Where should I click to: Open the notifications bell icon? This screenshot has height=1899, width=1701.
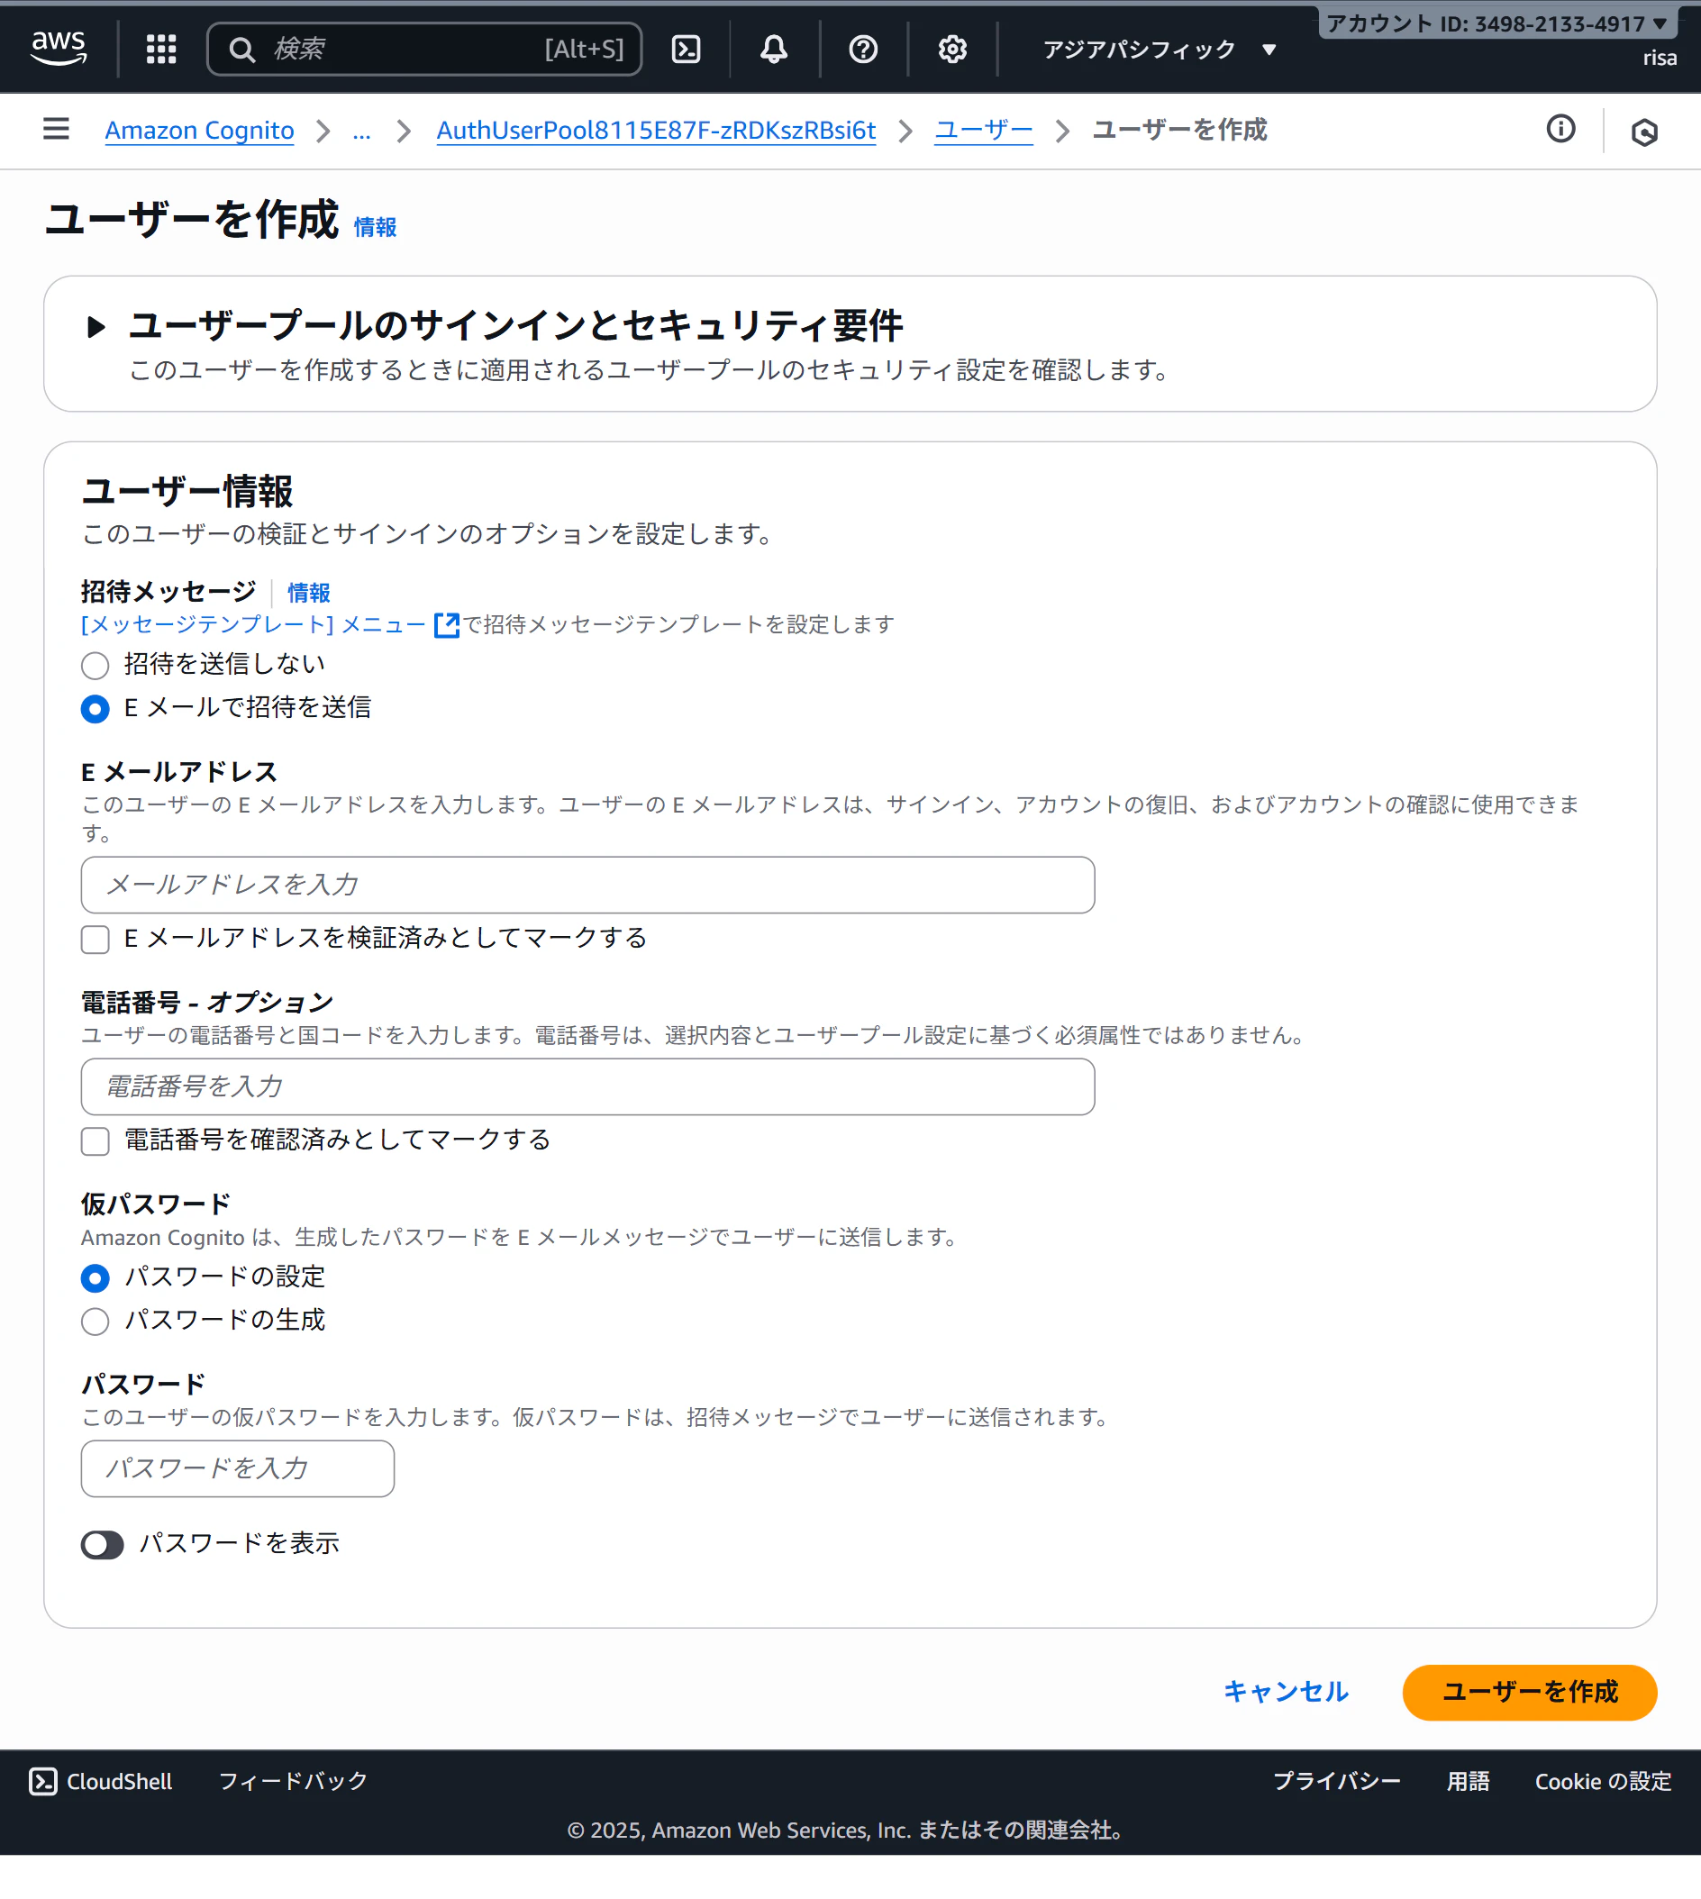click(x=773, y=49)
